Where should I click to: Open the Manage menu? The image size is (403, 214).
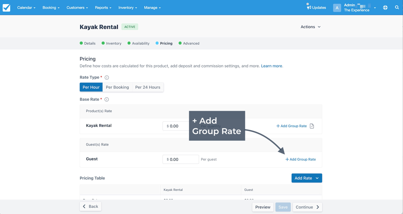click(152, 8)
